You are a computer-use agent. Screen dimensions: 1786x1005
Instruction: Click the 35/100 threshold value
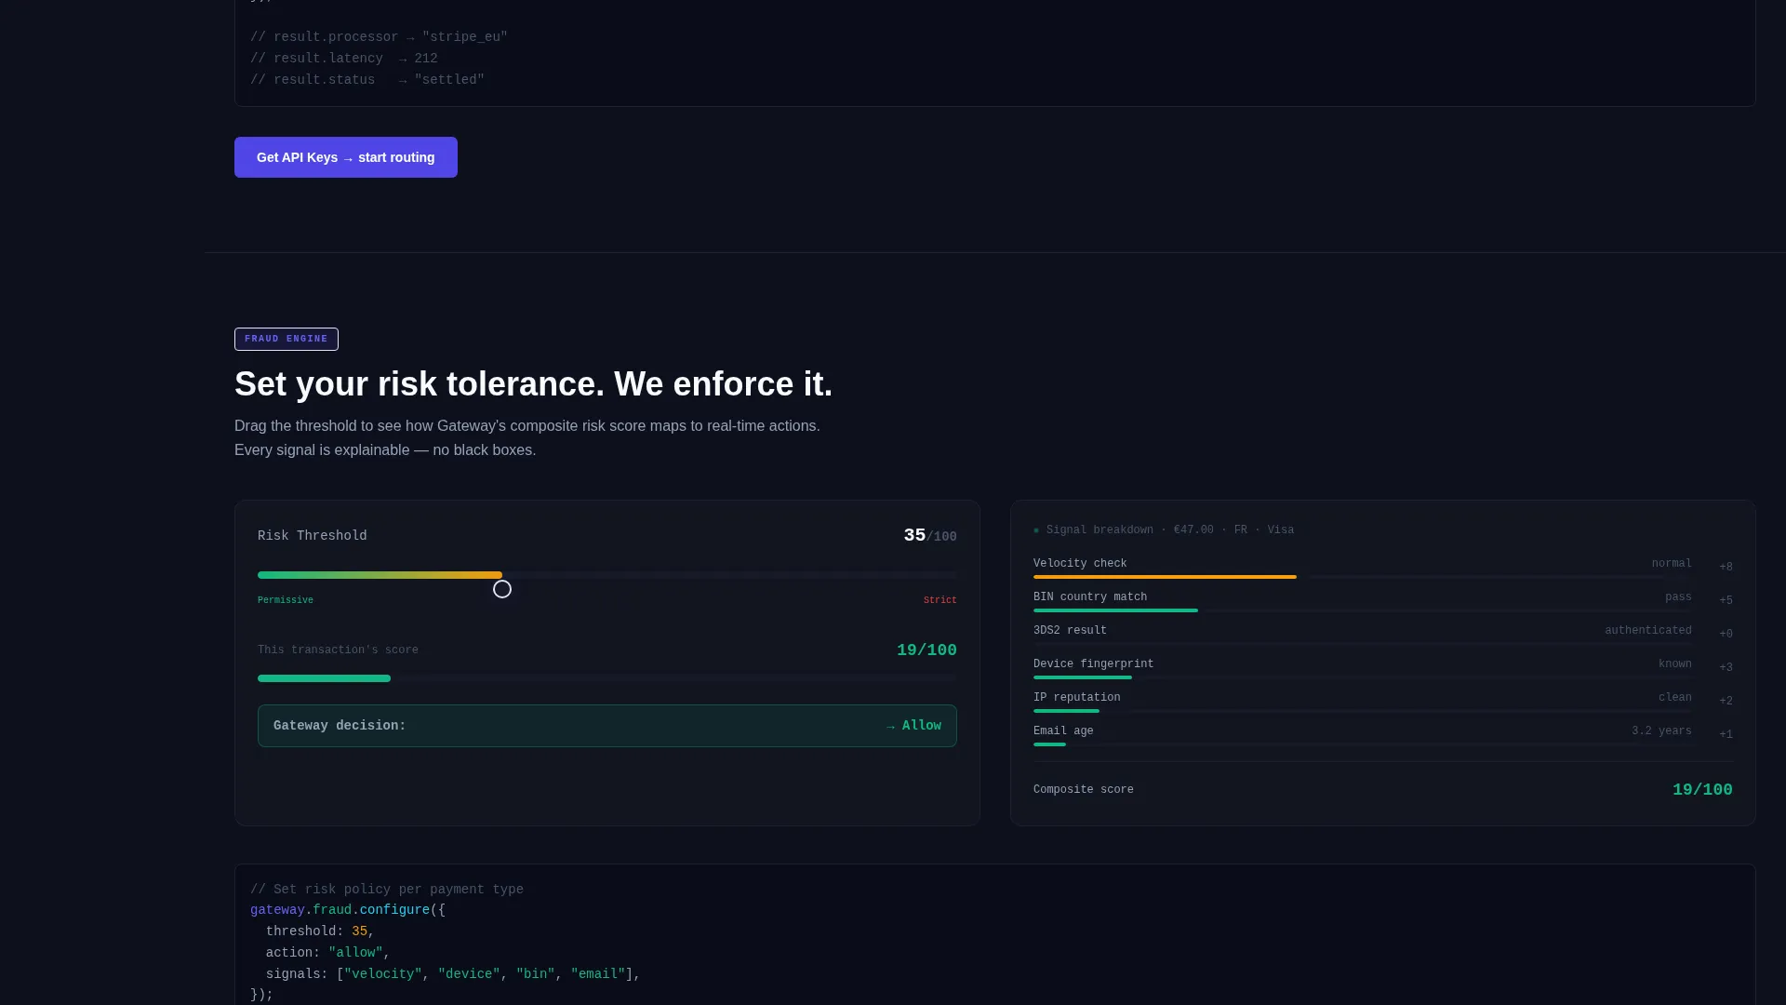930,536
